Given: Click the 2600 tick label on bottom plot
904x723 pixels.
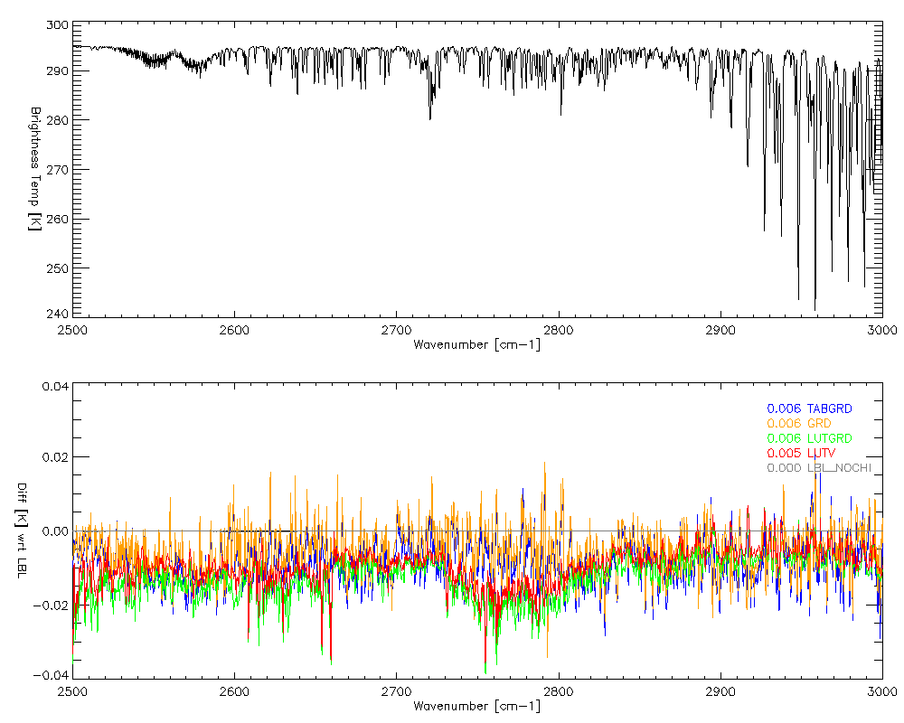Looking at the screenshot, I should coord(234,692).
